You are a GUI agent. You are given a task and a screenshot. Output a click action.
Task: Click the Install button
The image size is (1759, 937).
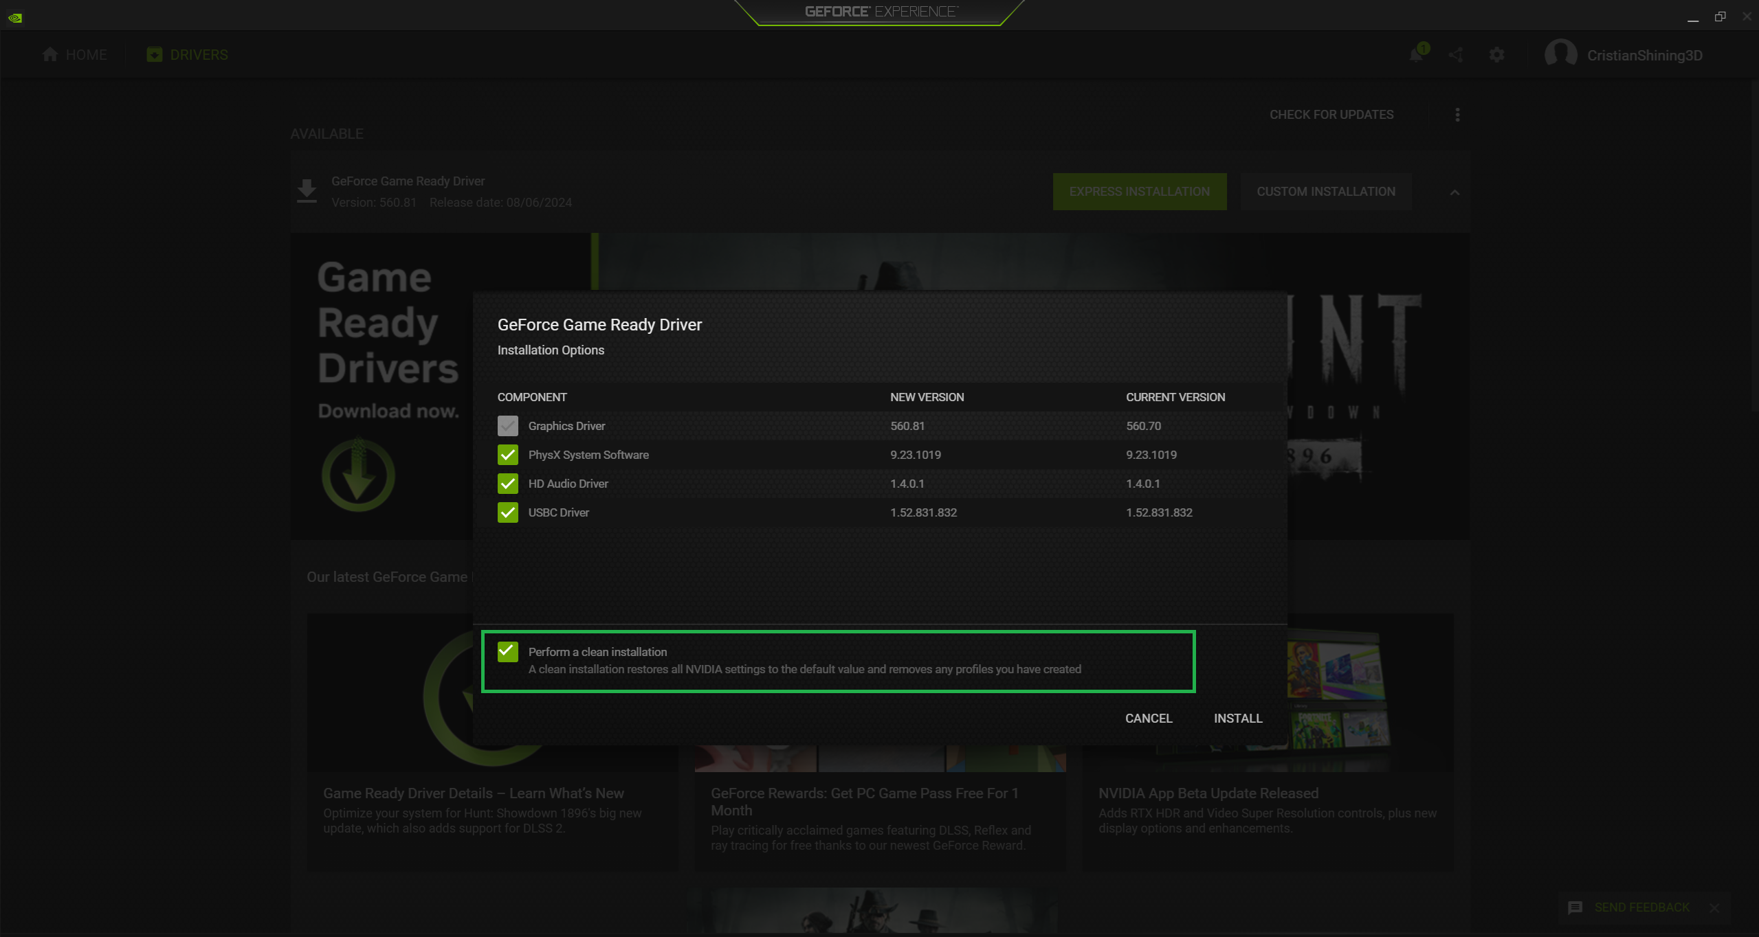point(1237,718)
